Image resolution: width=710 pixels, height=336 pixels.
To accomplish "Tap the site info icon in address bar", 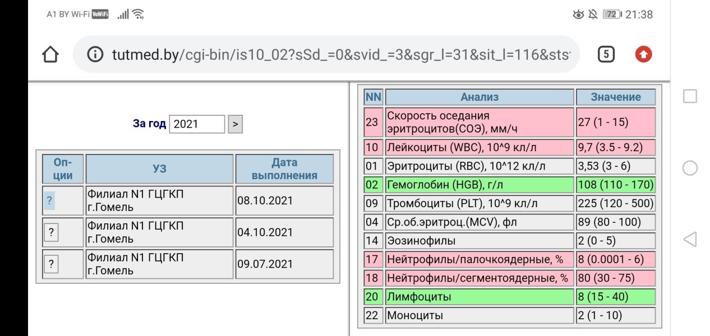I will [x=96, y=55].
